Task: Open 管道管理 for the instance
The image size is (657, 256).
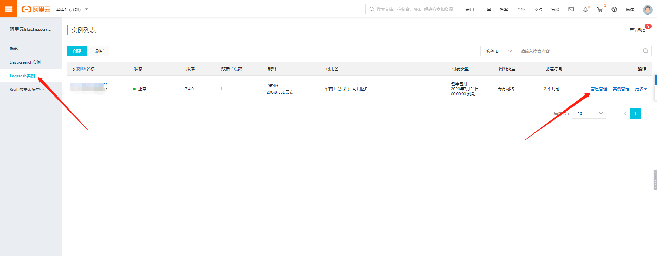Action: pyautogui.click(x=598, y=89)
